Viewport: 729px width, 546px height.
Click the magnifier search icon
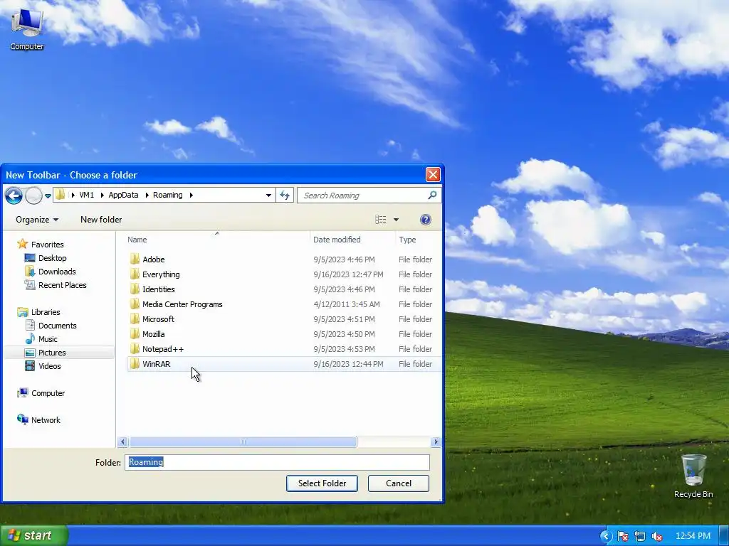(432, 195)
